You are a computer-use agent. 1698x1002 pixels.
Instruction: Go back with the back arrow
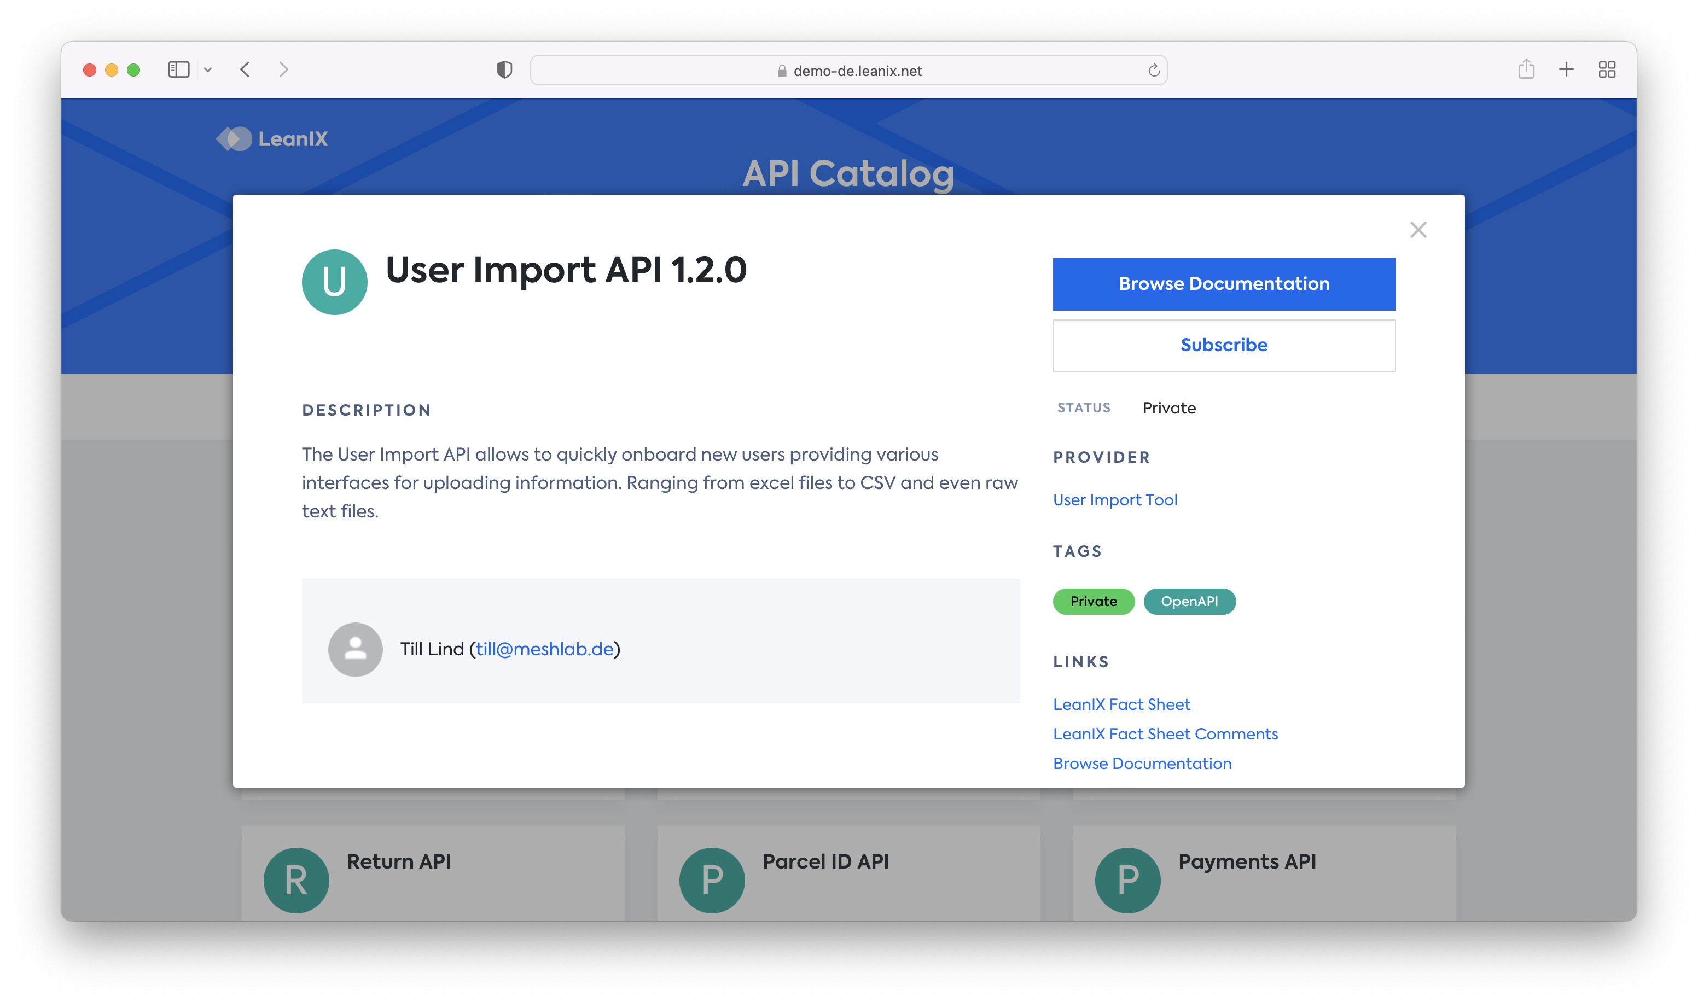pos(245,69)
